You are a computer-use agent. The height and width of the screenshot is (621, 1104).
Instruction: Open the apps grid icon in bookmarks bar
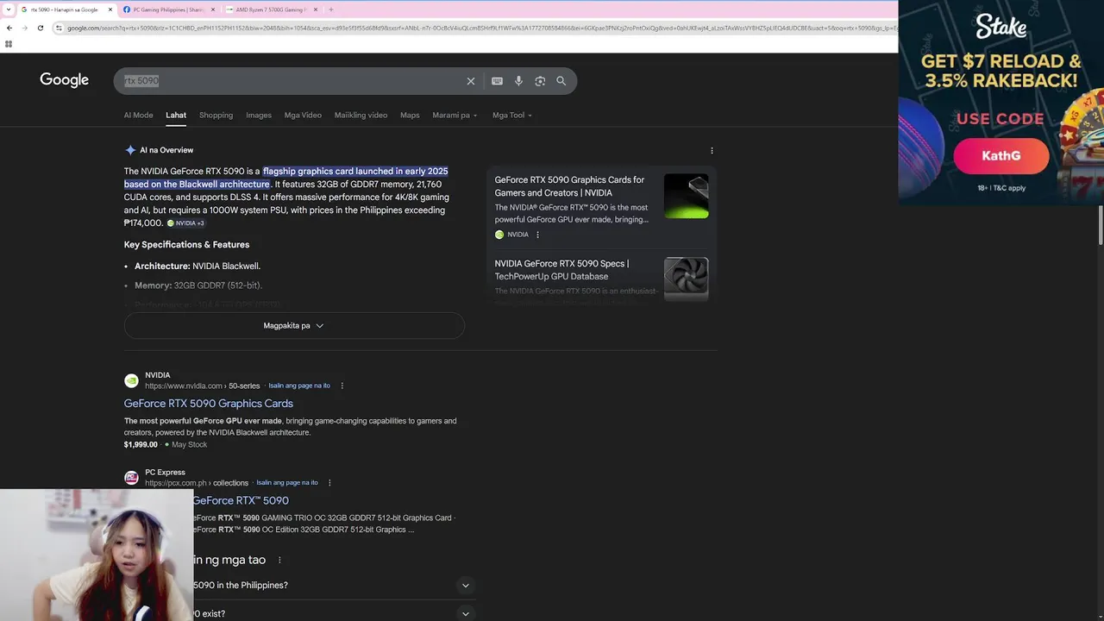pyautogui.click(x=9, y=43)
